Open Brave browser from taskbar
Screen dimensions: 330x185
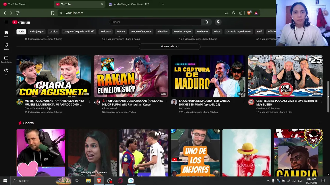[x=99, y=181]
